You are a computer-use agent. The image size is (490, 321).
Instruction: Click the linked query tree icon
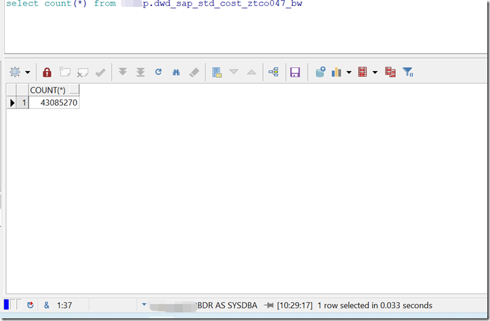pos(274,72)
